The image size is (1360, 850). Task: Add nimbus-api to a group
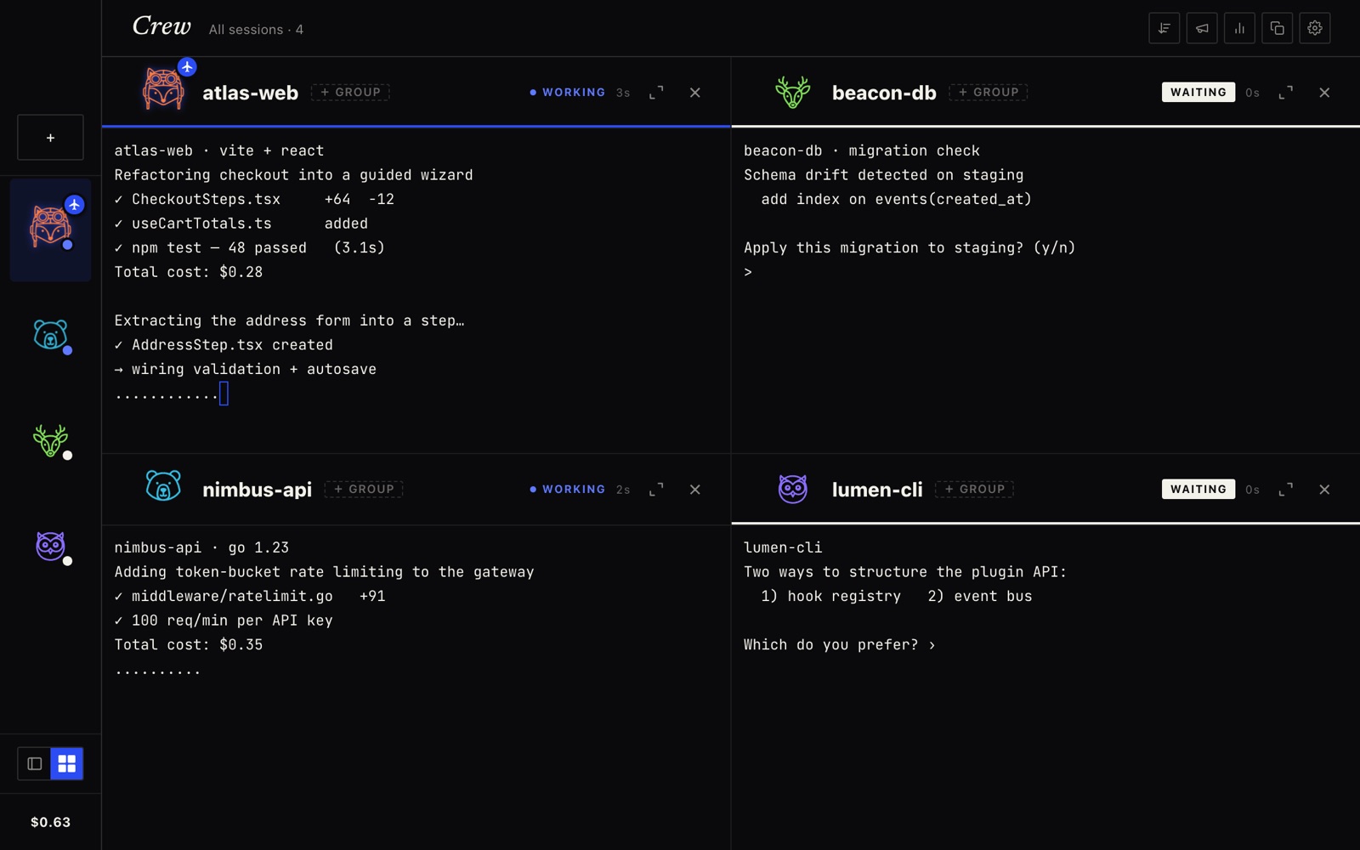364,489
